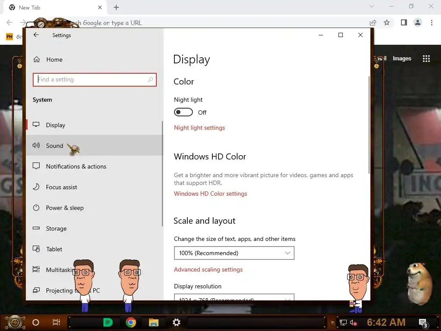
Task: Toggle the Chrome side panel icon
Action: coord(404,22)
